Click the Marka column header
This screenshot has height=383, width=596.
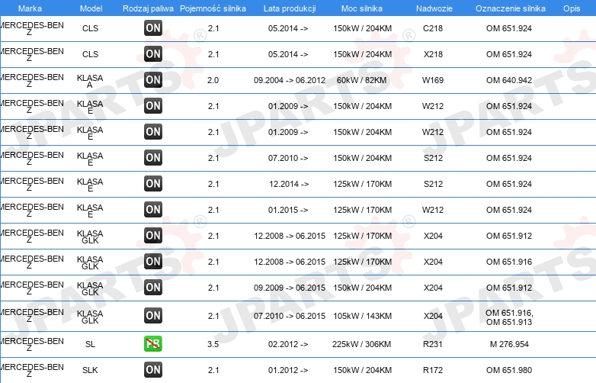coord(30,8)
